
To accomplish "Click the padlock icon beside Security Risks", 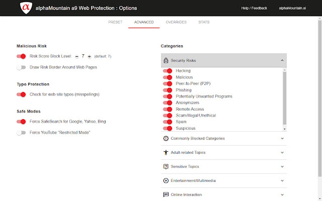I will [166, 60].
